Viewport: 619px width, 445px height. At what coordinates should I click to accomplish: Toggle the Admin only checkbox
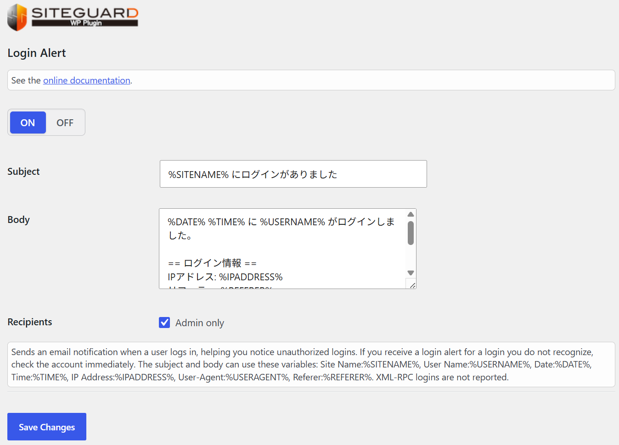[x=164, y=323]
